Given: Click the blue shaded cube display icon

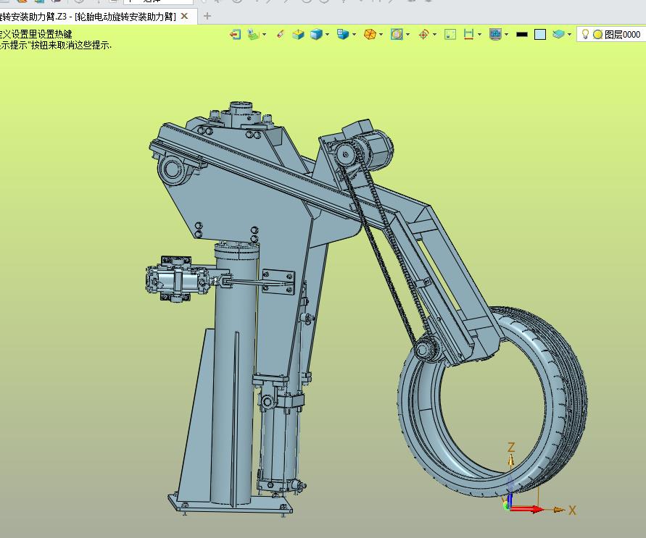Looking at the screenshot, I should 316,35.
